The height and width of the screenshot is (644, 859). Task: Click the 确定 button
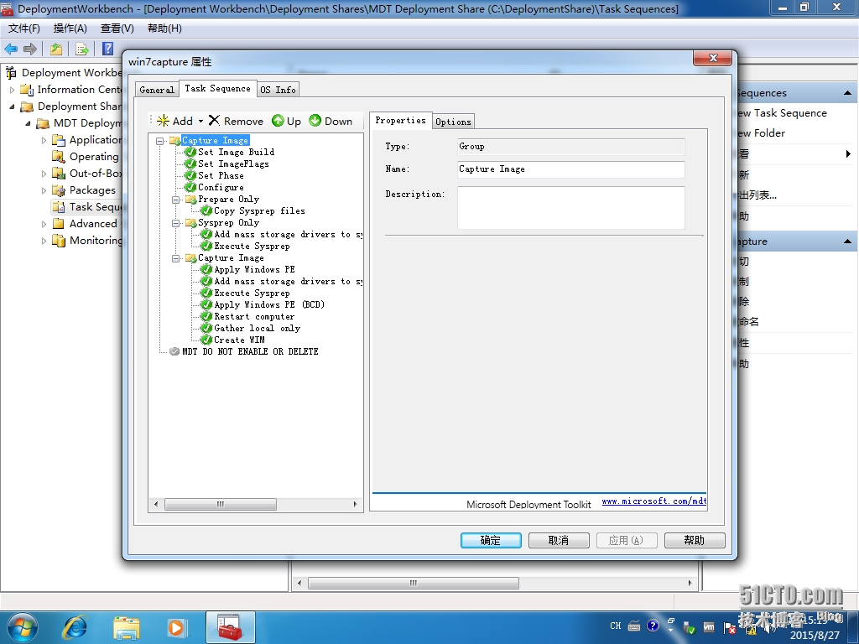tap(491, 541)
